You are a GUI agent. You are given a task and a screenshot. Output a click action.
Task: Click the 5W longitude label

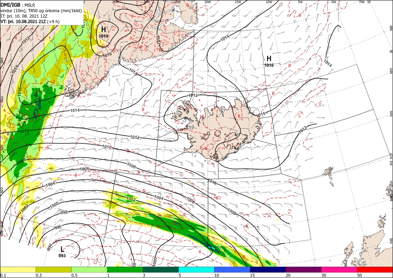(x=301, y=2)
